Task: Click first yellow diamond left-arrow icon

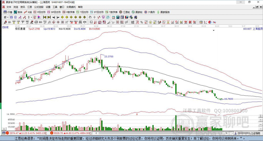Action: (x=62, y=17)
